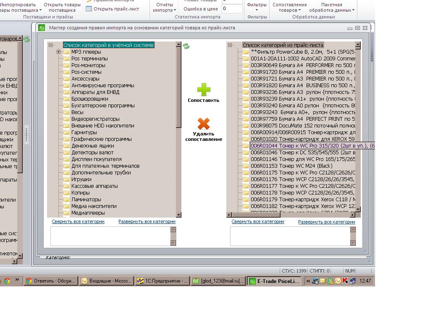
Task: Select the Бухгалтерские программы category
Action: (x=103, y=105)
